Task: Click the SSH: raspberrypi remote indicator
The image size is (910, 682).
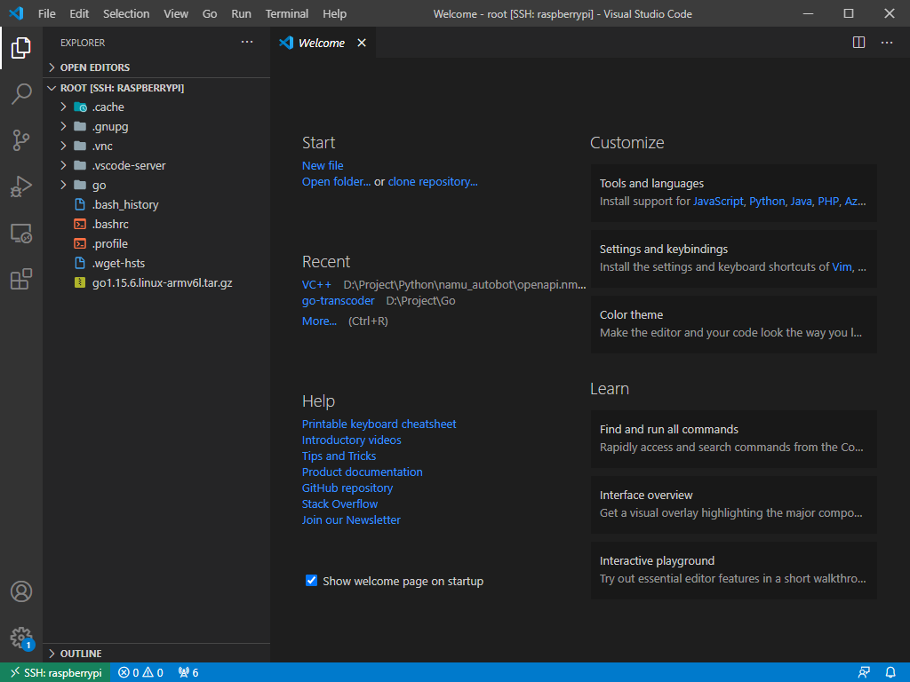Action: [55, 672]
